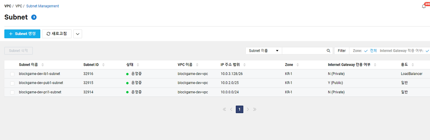Image resolution: width=430 pixels, height=140 pixels.
Task: Sort by Zone column arrows
Action: [298, 65]
